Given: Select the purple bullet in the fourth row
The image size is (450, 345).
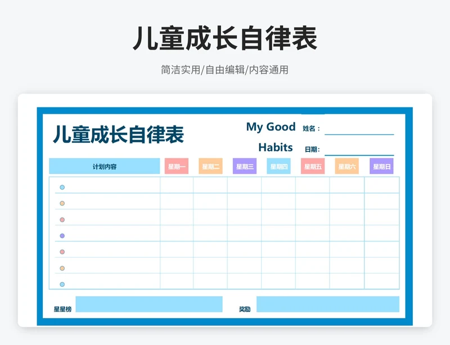Looking at the screenshot, I should point(62,236).
